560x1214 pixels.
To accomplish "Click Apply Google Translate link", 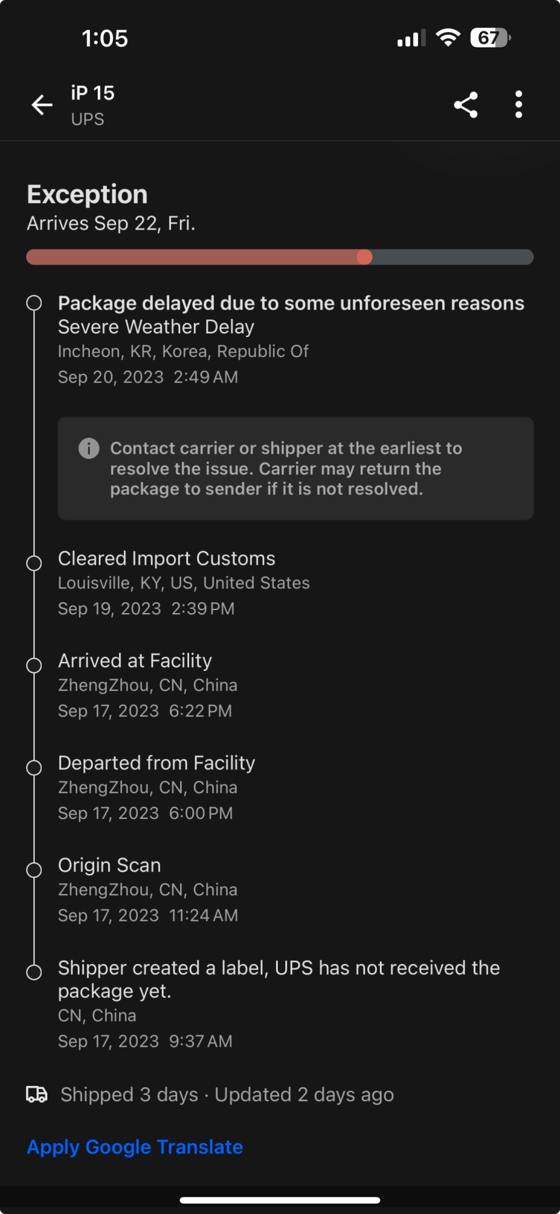I will [135, 1147].
